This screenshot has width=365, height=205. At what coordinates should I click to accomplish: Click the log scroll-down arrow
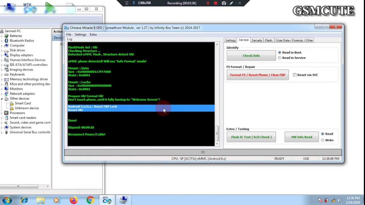(217, 144)
